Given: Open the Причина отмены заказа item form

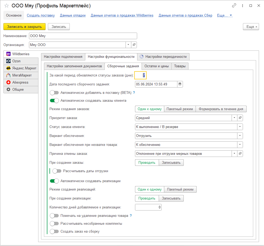Looking at the screenshot, I should 240,153.
